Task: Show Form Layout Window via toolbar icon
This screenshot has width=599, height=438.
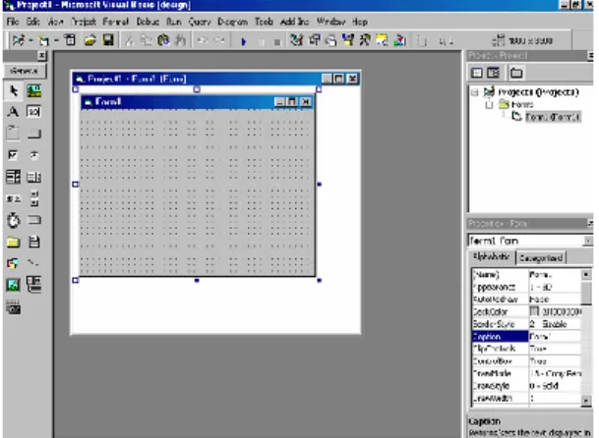Action: (x=331, y=39)
